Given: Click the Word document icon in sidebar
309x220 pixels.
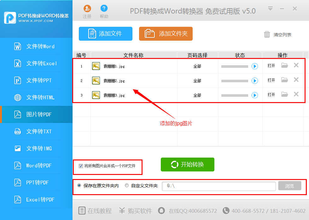Looking at the screenshot, I should 18,46.
